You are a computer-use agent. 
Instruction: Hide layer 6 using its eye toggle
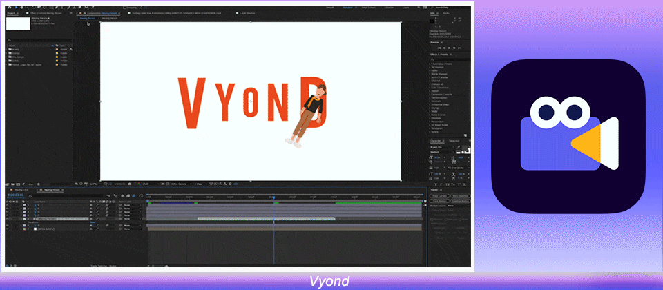7,225
